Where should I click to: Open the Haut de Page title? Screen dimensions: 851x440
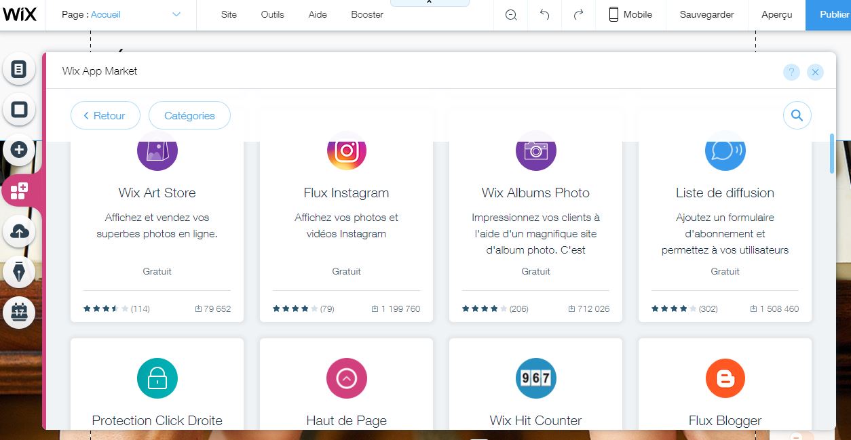coord(347,420)
